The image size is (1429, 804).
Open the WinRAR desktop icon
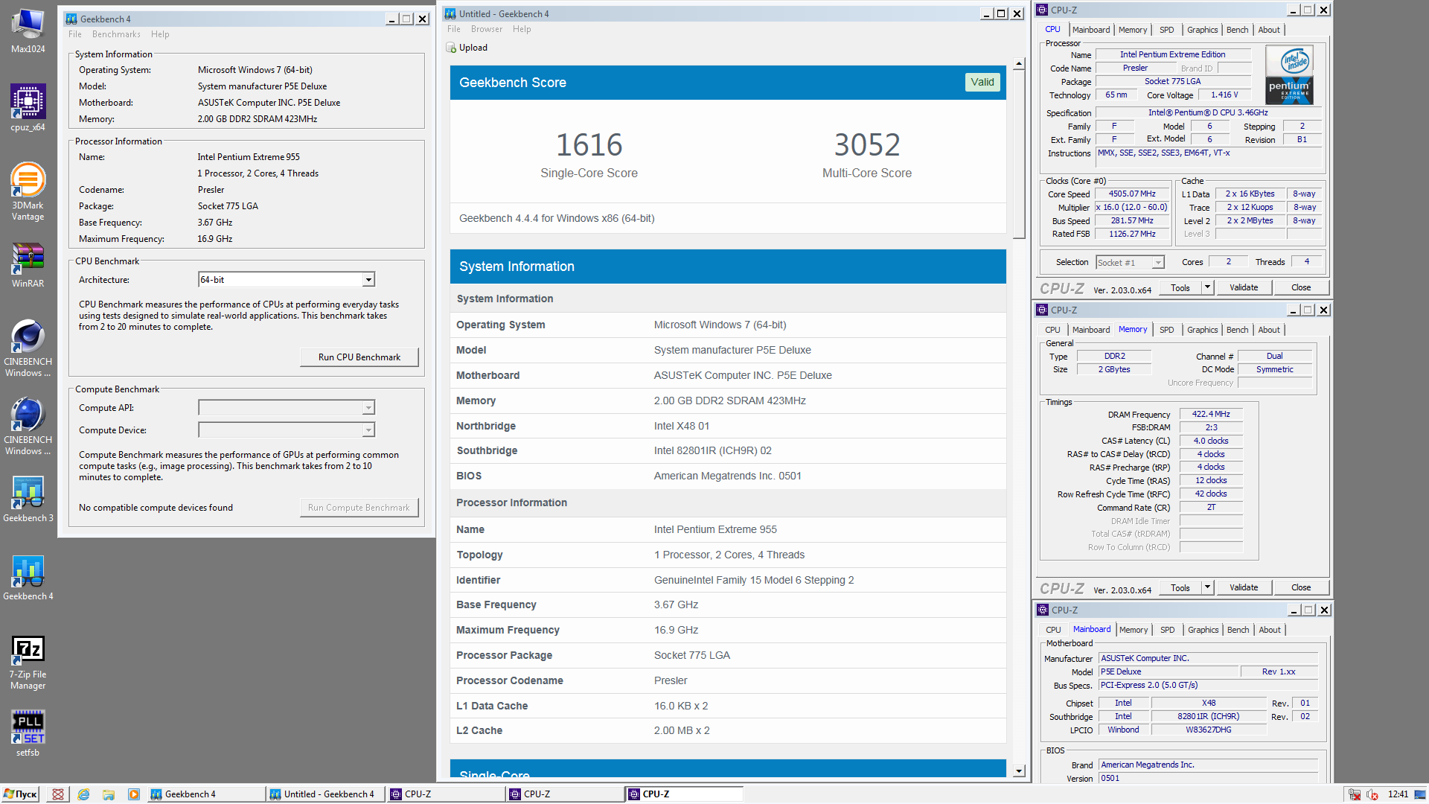(28, 266)
